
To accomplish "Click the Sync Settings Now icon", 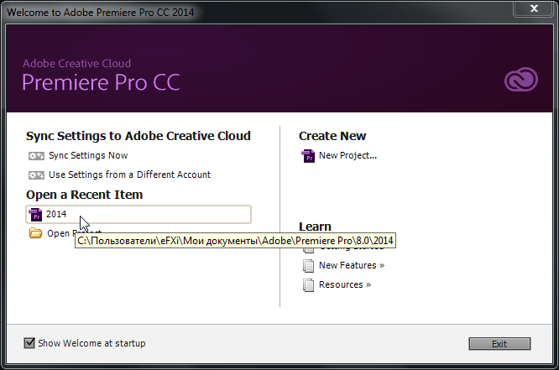I will pos(36,156).
